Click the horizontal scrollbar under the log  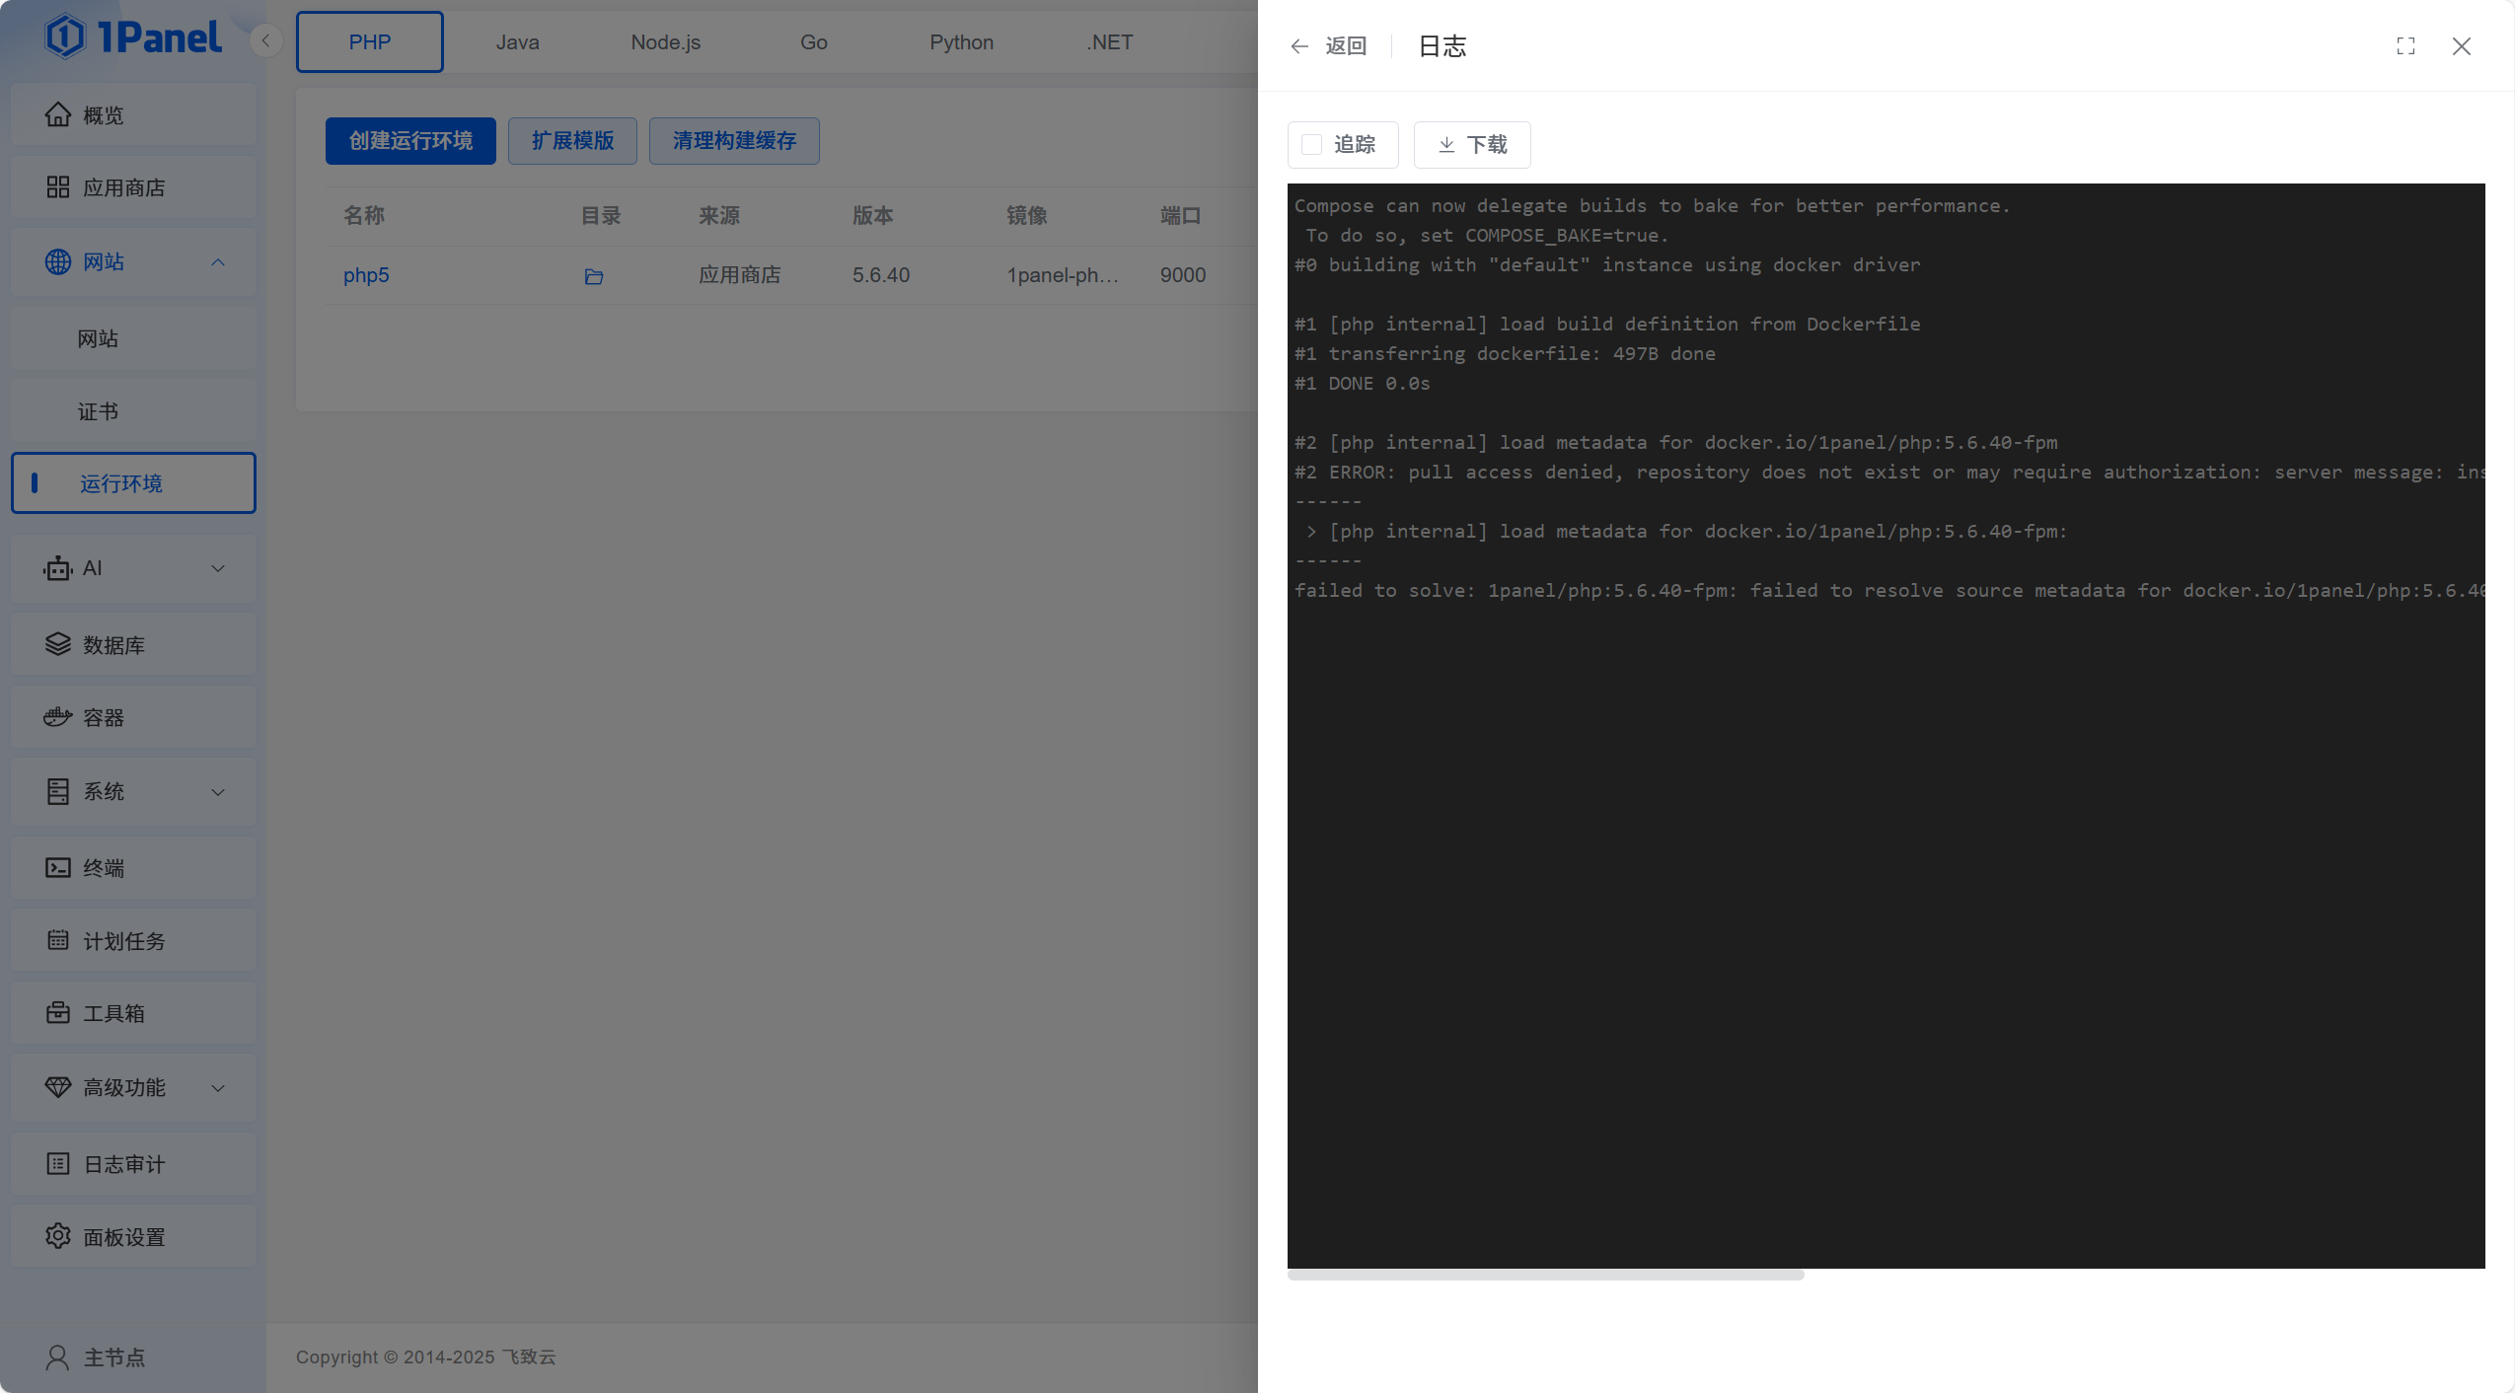1546,1276
